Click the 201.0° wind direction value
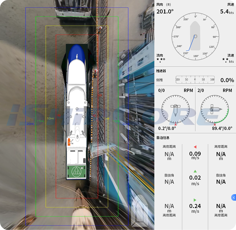 (165, 12)
